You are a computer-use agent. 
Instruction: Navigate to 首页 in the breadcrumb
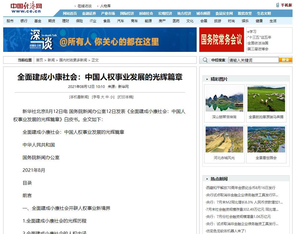(39, 60)
